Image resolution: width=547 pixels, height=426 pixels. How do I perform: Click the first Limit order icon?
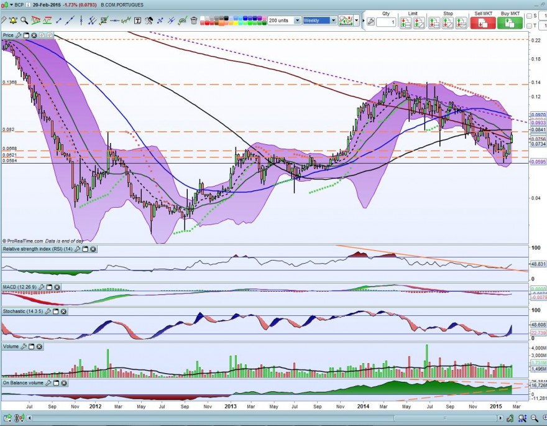click(x=406, y=22)
